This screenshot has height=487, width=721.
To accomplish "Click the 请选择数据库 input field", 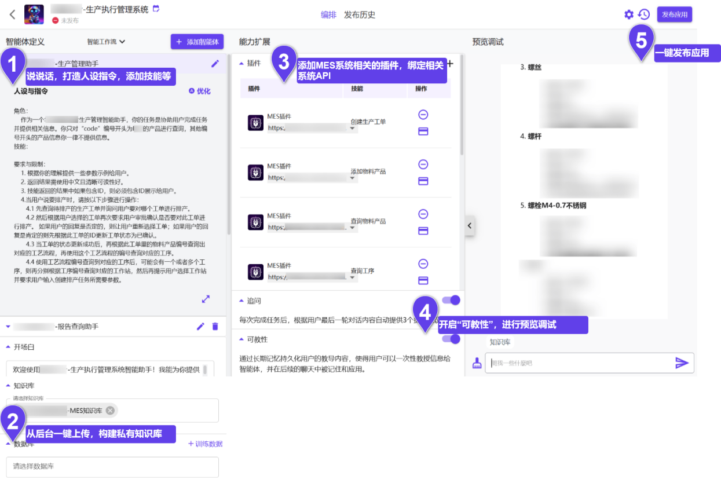I will (112, 467).
